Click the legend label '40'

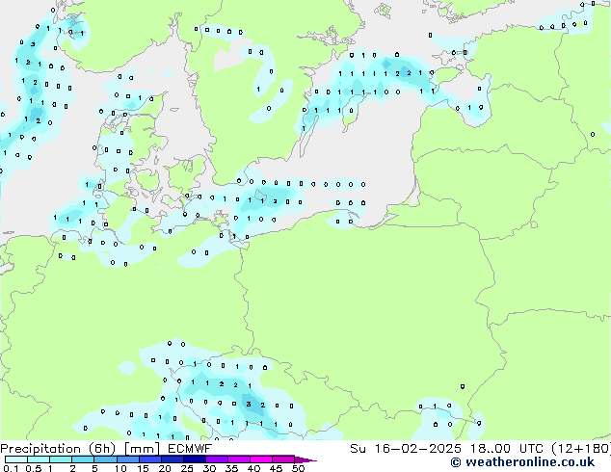(x=253, y=468)
